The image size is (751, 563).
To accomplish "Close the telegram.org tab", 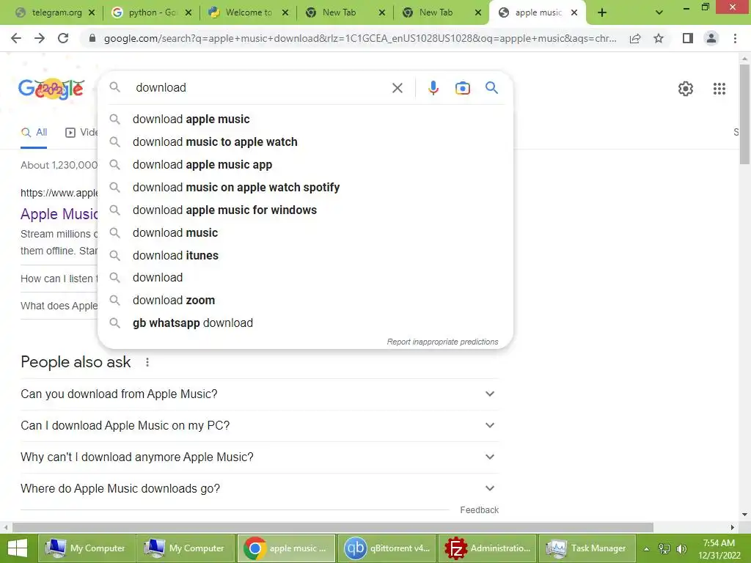I will click(x=92, y=13).
